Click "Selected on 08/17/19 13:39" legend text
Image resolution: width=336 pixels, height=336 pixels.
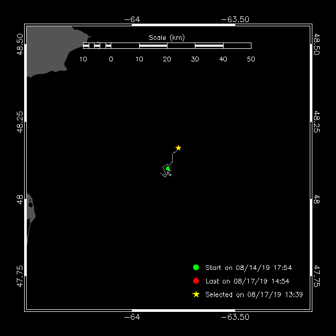pos(254,295)
